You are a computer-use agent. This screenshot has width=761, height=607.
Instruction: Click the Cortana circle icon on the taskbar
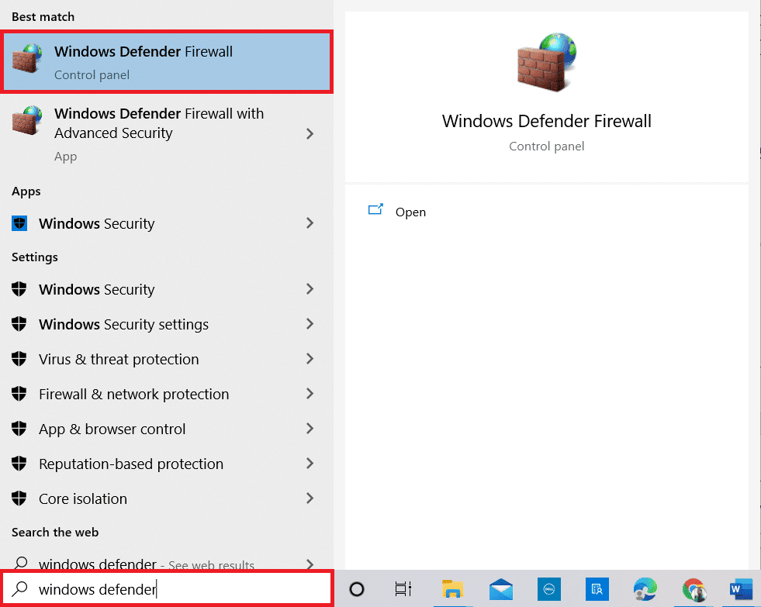[356, 590]
